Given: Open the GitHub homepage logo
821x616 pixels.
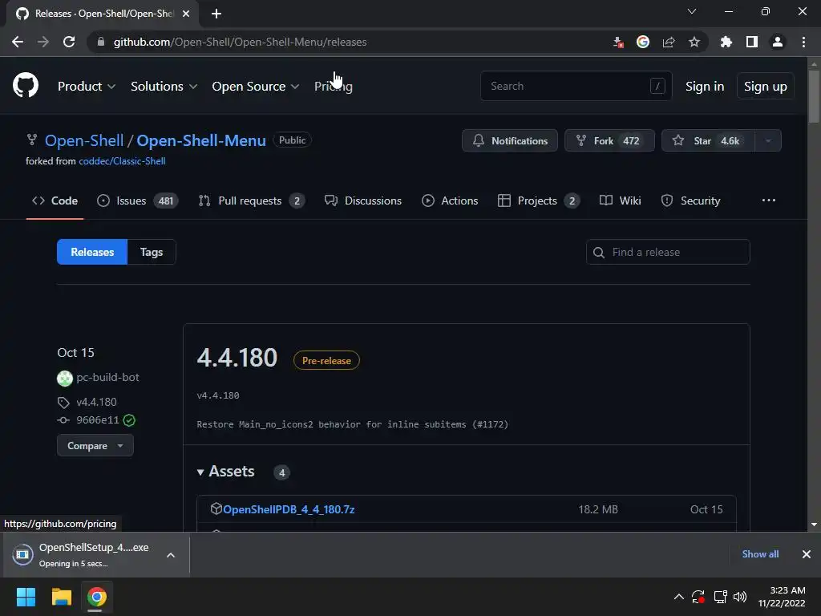Looking at the screenshot, I should pyautogui.click(x=26, y=85).
